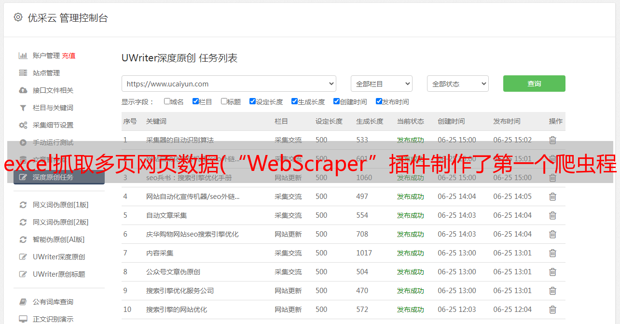Click the edit icon for UWriter深度原创

click(x=23, y=257)
